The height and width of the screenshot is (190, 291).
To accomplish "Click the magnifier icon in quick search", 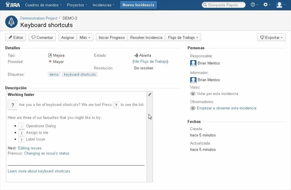I will (x=205, y=5).
